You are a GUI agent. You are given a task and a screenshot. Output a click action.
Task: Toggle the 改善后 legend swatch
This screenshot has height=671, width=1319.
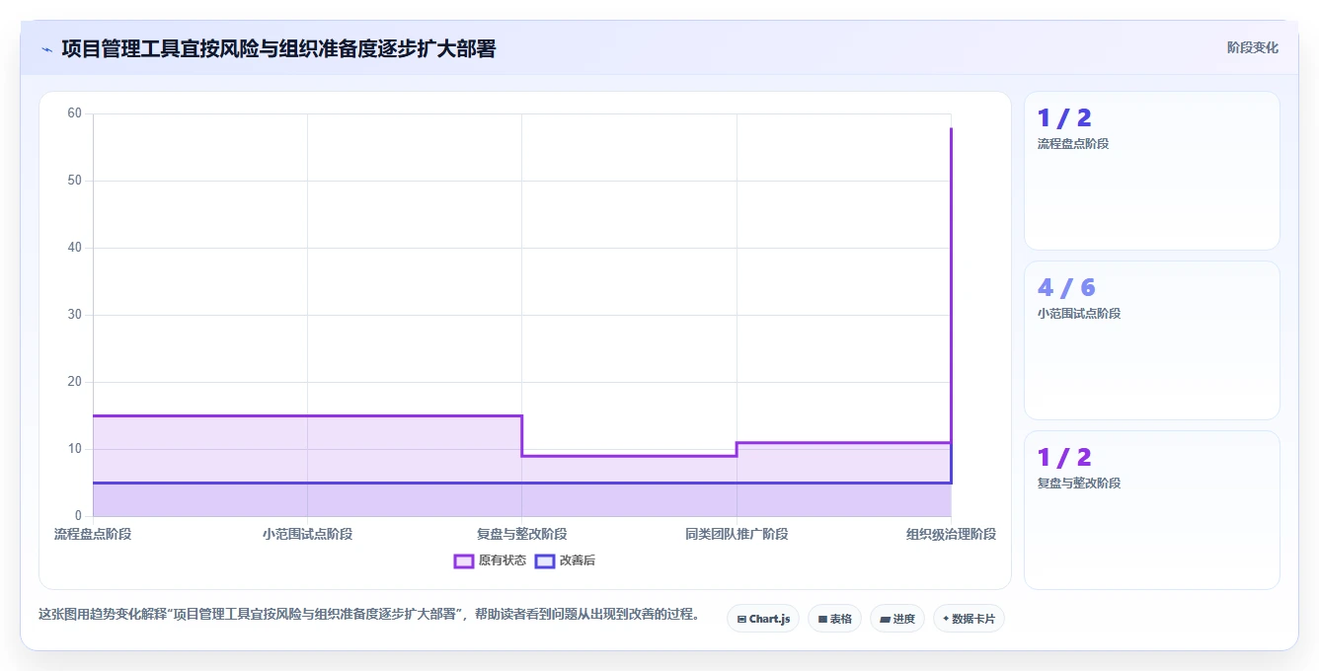pos(545,560)
